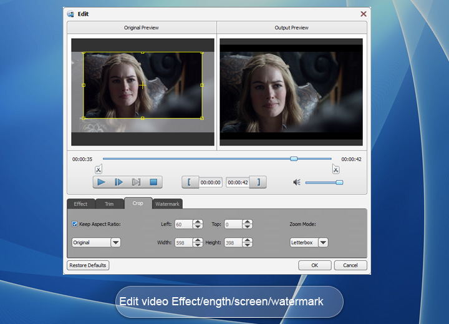Viewport: 449px width, 324px height.
Task: Click the Left crop input field
Action: [184, 224]
